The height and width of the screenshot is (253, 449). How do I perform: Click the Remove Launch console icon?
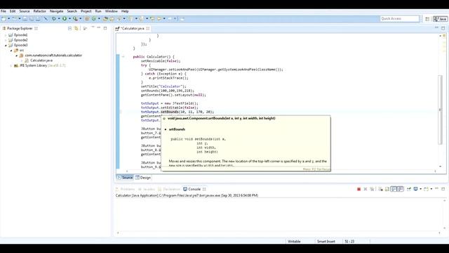click(x=365, y=189)
